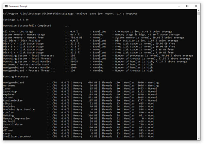
Task: Click '571 MB' memory of svchost
Action: click(x=93, y=98)
